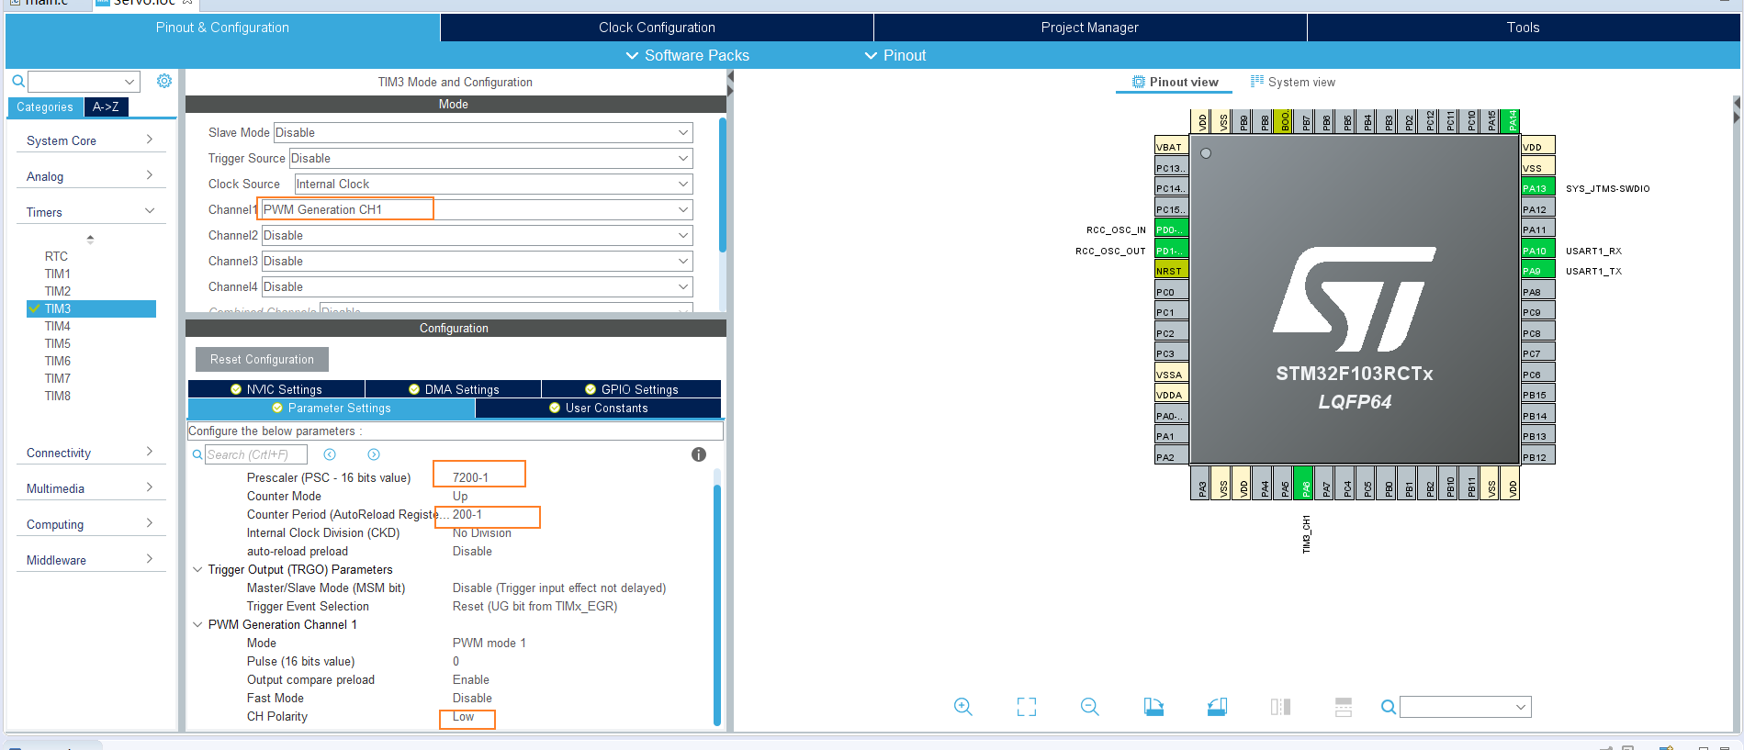1744x750 pixels.
Task: Go to the next search result arrow
Action: pos(374,454)
